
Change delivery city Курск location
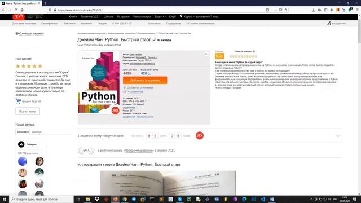pos(199,16)
